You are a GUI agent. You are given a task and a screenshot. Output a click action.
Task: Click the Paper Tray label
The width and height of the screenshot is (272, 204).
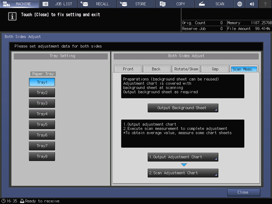click(43, 74)
